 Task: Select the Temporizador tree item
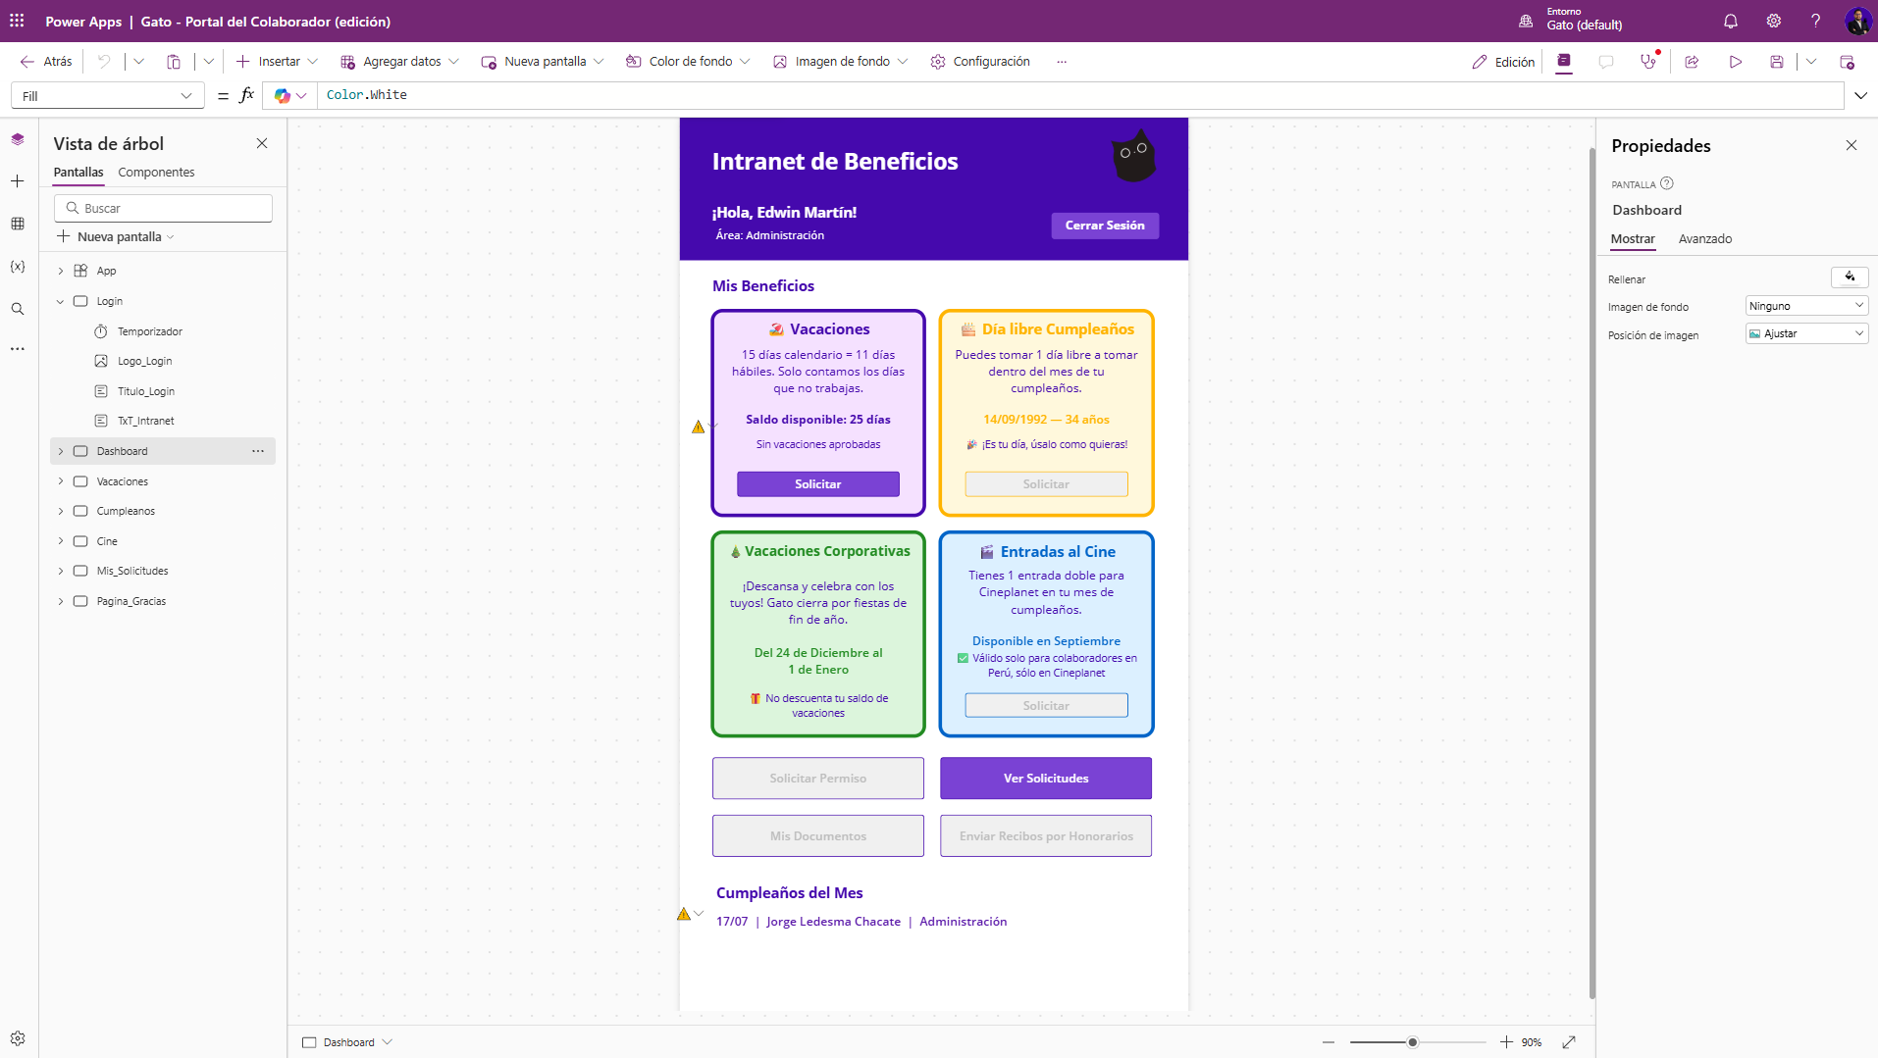point(149,331)
